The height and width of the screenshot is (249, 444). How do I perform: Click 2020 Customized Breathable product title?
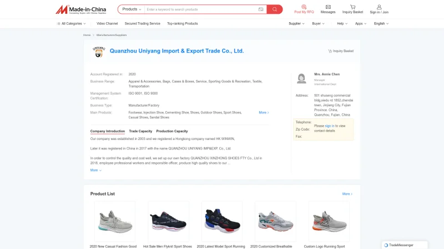[271, 246]
